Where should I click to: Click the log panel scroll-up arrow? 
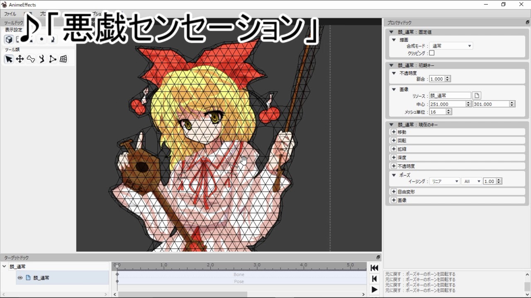coord(527,274)
